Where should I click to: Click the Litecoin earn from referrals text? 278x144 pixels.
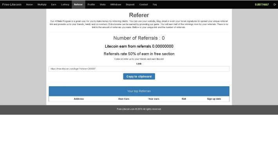coord(139,46)
